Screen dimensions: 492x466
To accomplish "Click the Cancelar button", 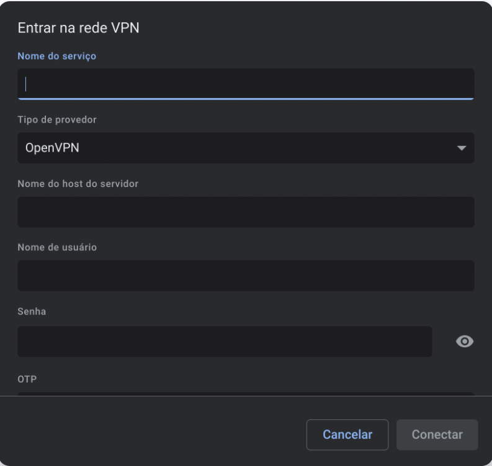I will (347, 434).
